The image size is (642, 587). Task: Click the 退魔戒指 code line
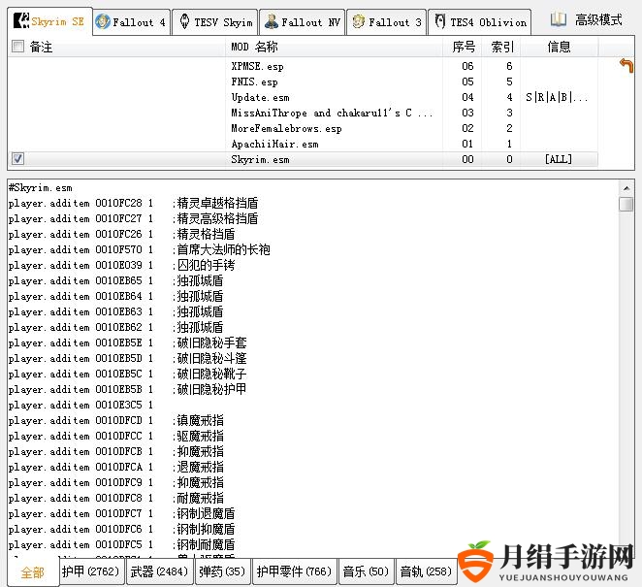(115, 468)
